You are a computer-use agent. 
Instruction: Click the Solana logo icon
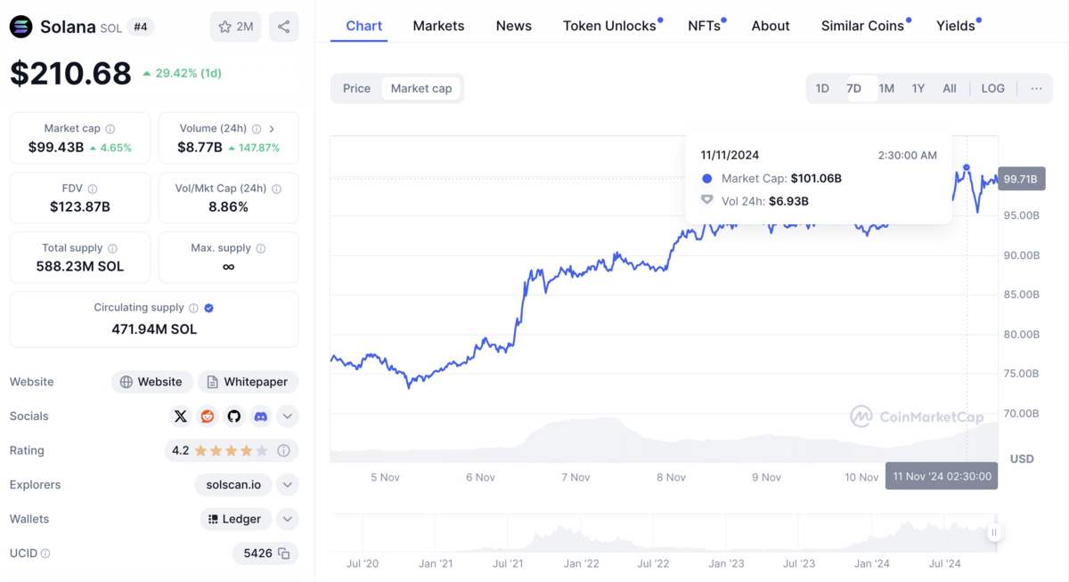pyautogui.click(x=20, y=27)
